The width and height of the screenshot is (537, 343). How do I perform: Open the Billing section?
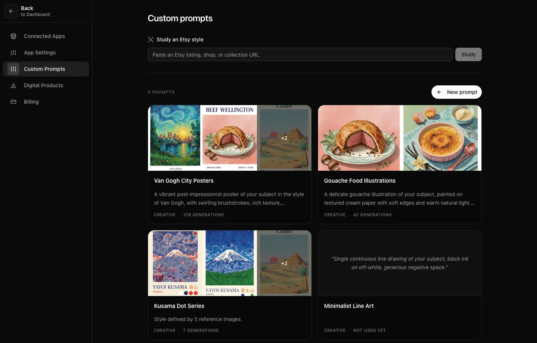pos(46,102)
